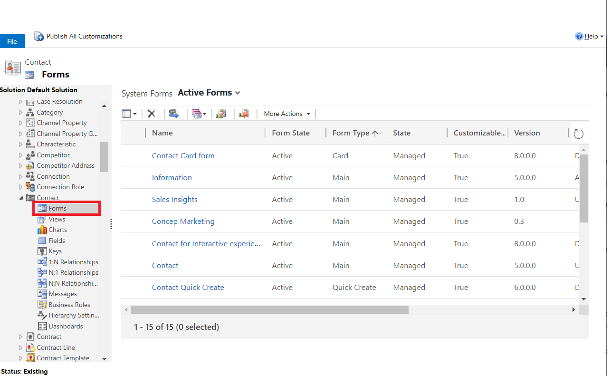The height and width of the screenshot is (376, 611).
Task: Click the Hierarchy Settings icon
Action: click(x=42, y=315)
